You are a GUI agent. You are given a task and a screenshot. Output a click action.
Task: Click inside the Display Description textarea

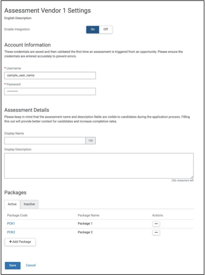coord(99,166)
